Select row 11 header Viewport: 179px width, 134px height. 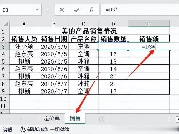click(4, 106)
